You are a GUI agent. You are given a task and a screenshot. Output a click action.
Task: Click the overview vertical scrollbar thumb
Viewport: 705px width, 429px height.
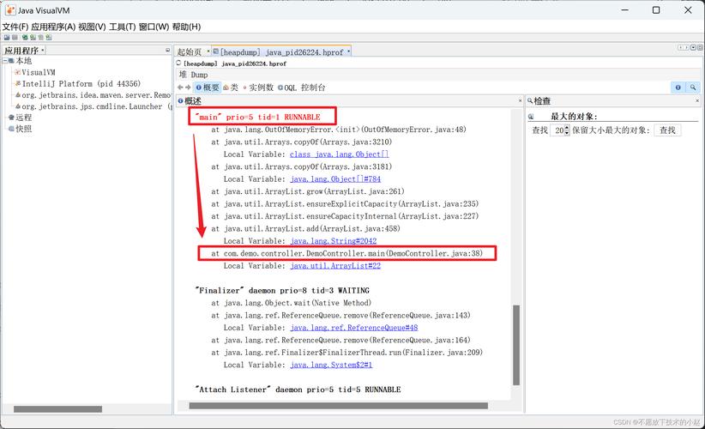tap(516, 345)
